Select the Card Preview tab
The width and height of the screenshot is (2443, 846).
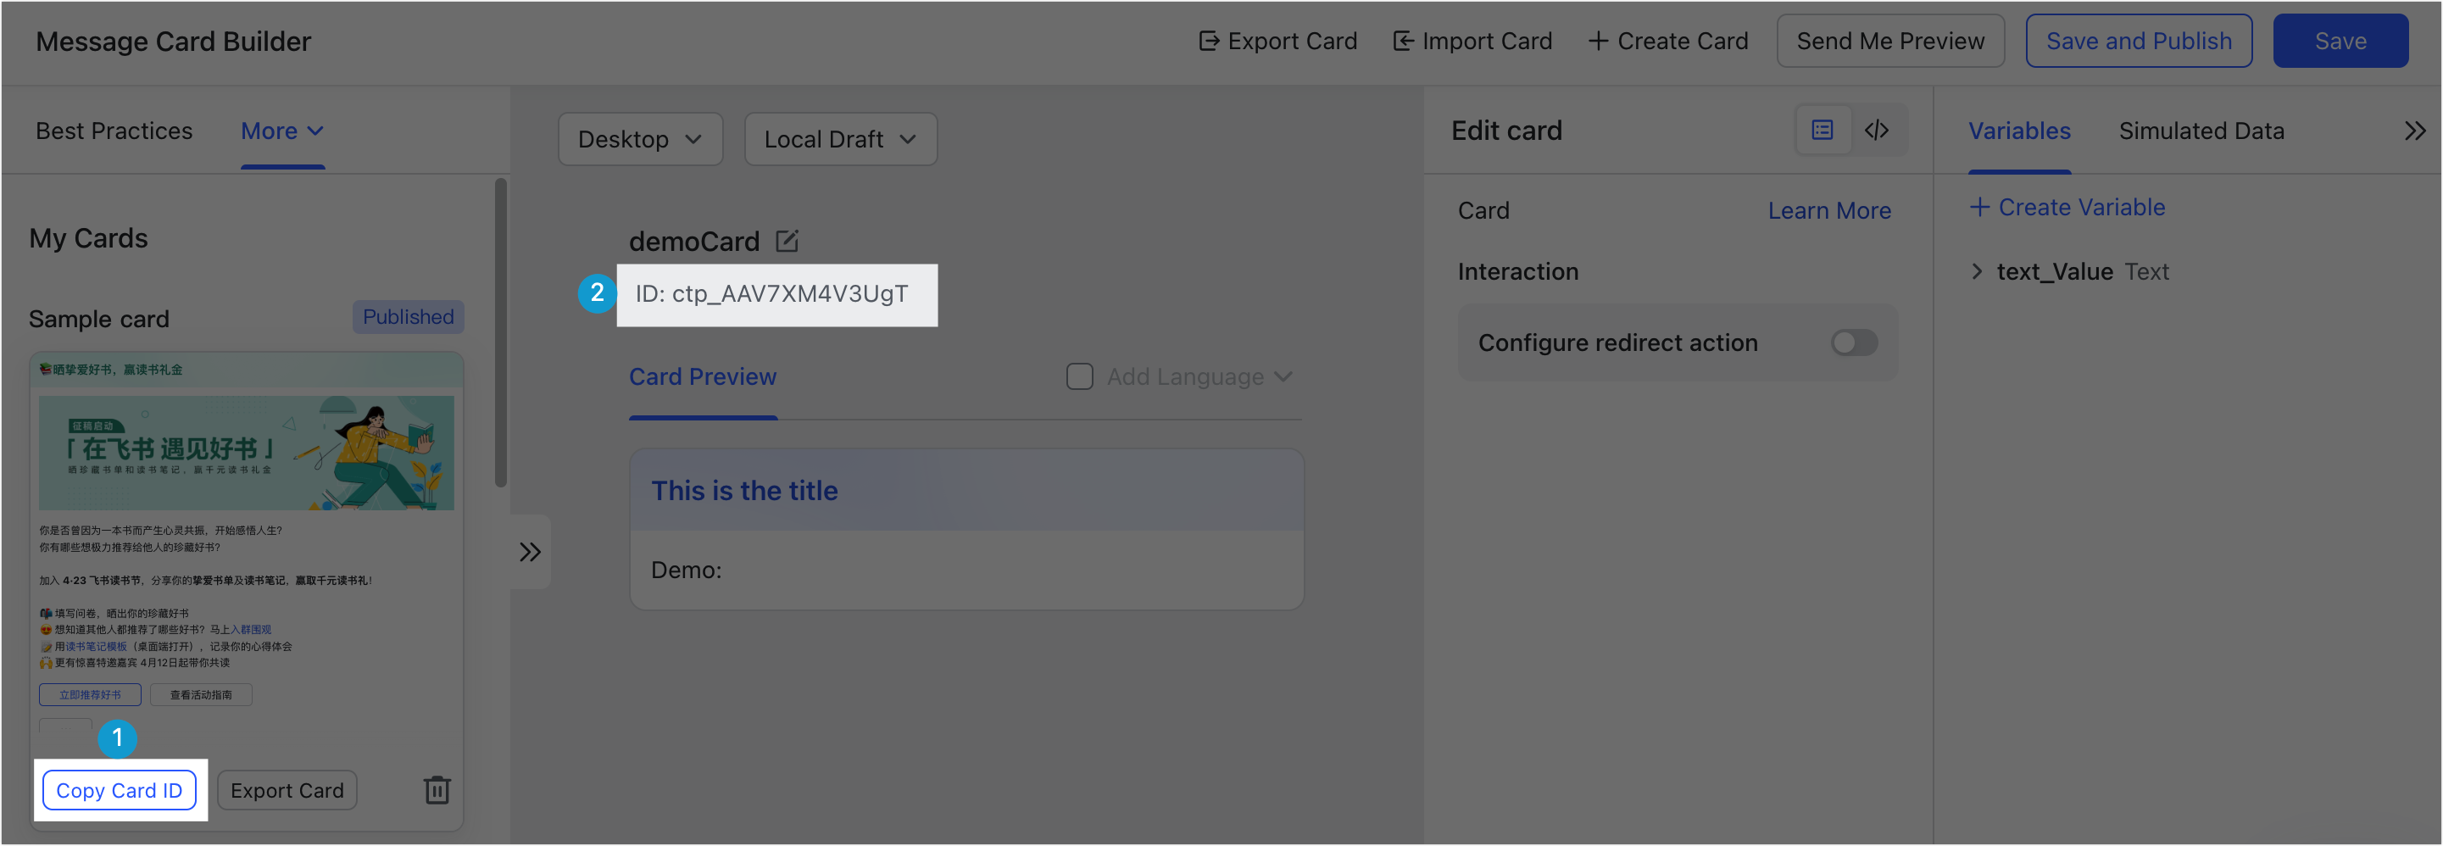point(703,376)
